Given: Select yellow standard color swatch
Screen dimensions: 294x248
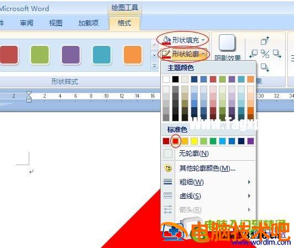Looking at the screenshot, I should pyautogui.click(x=195, y=141).
